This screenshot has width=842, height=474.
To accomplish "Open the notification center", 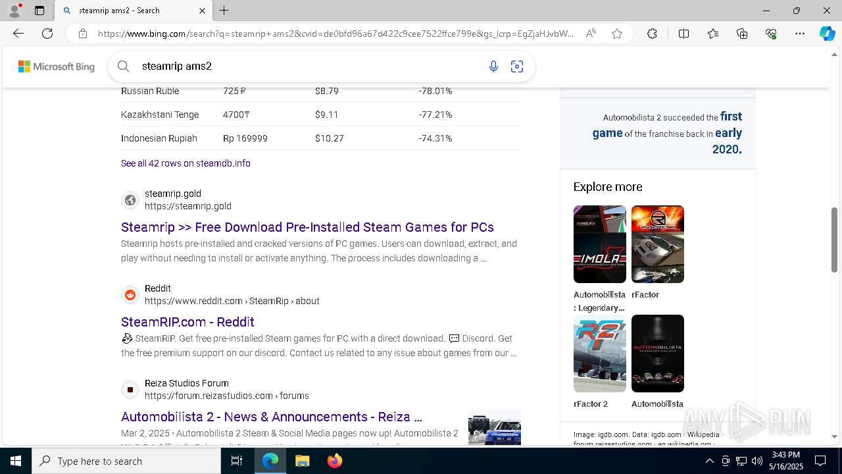I will [820, 461].
